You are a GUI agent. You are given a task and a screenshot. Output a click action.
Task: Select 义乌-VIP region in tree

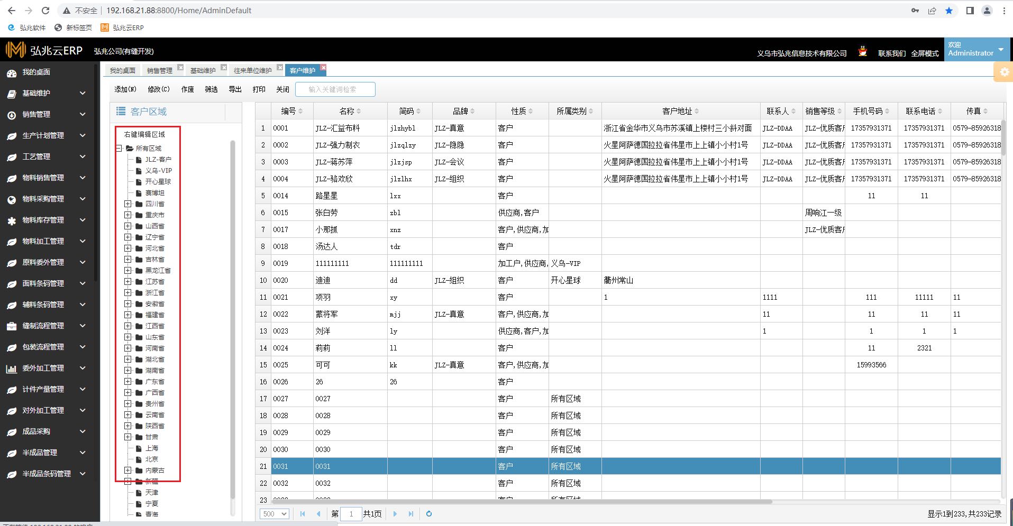(159, 171)
